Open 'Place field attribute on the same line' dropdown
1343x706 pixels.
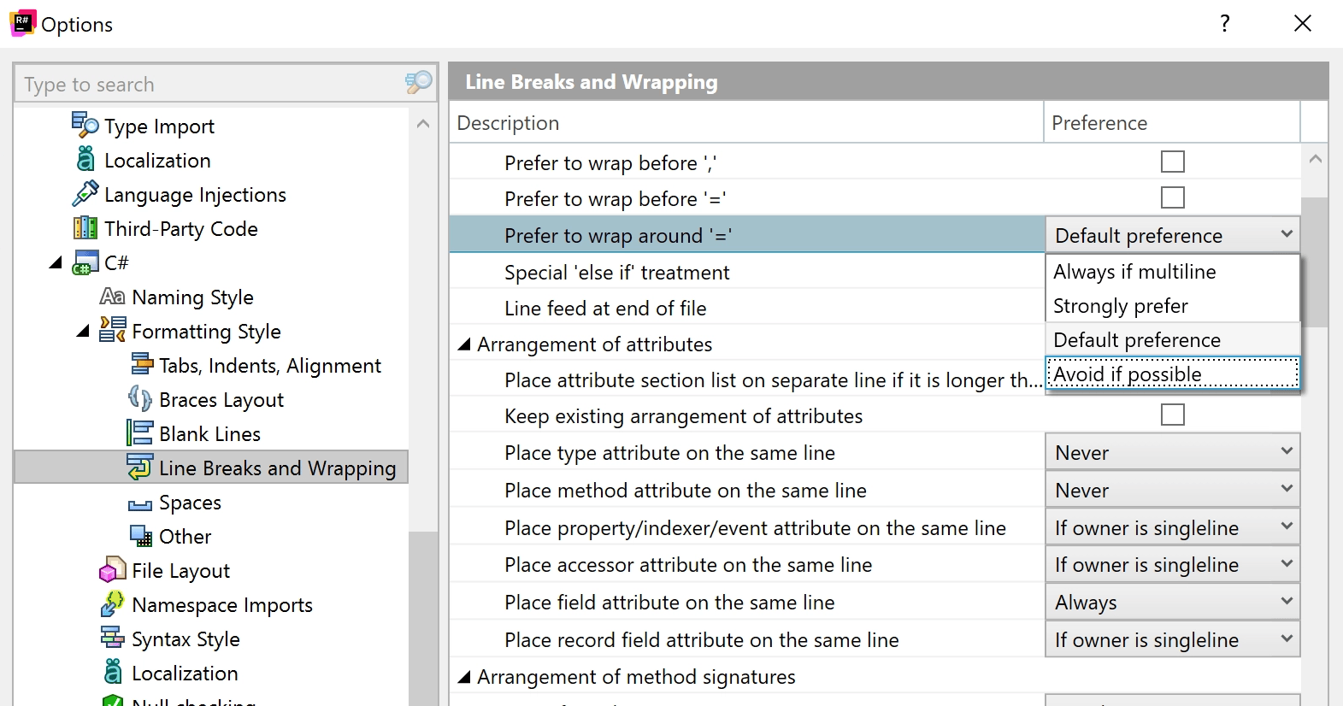pyautogui.click(x=1172, y=602)
